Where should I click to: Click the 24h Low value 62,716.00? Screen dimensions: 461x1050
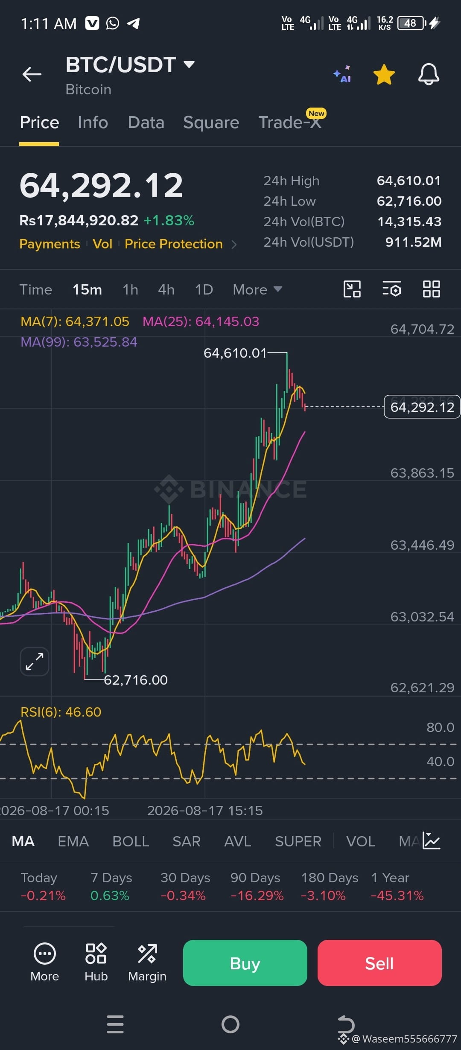409,201
